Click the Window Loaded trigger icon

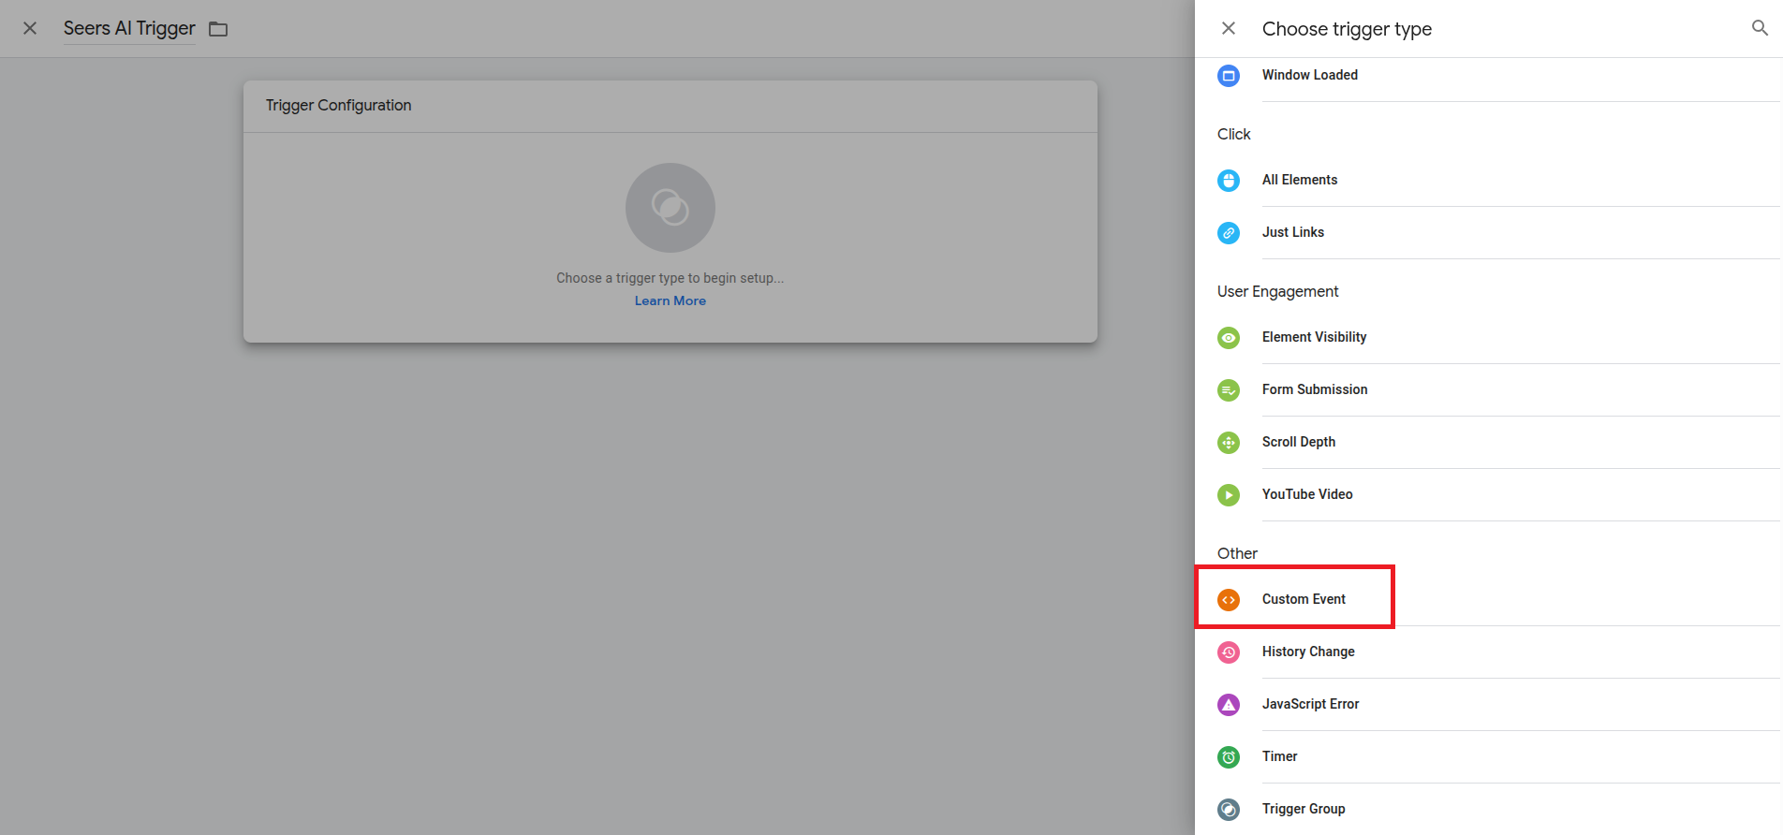(1229, 75)
